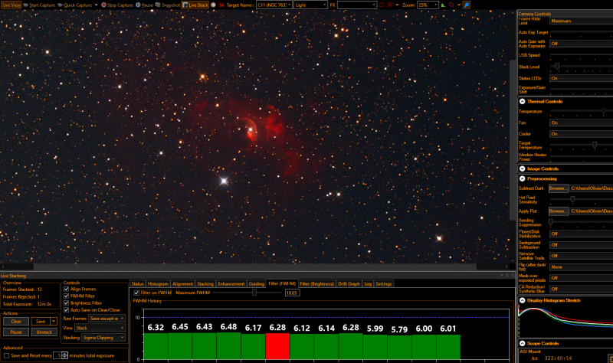Image resolution: width=613 pixels, height=363 pixels.
Task: Collapse the Scope Controls section
Action: 523,343
